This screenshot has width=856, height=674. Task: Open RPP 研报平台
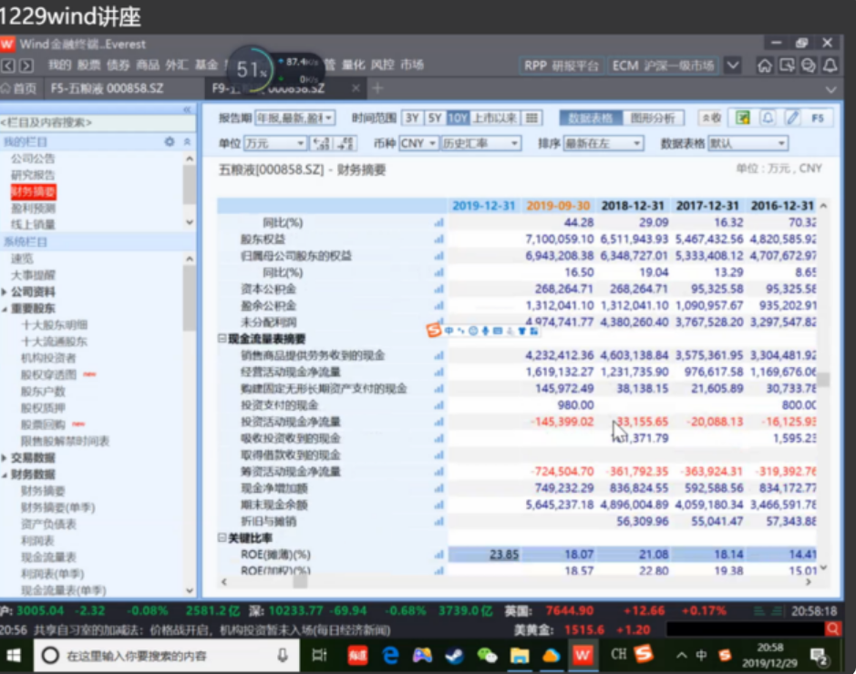click(x=562, y=66)
